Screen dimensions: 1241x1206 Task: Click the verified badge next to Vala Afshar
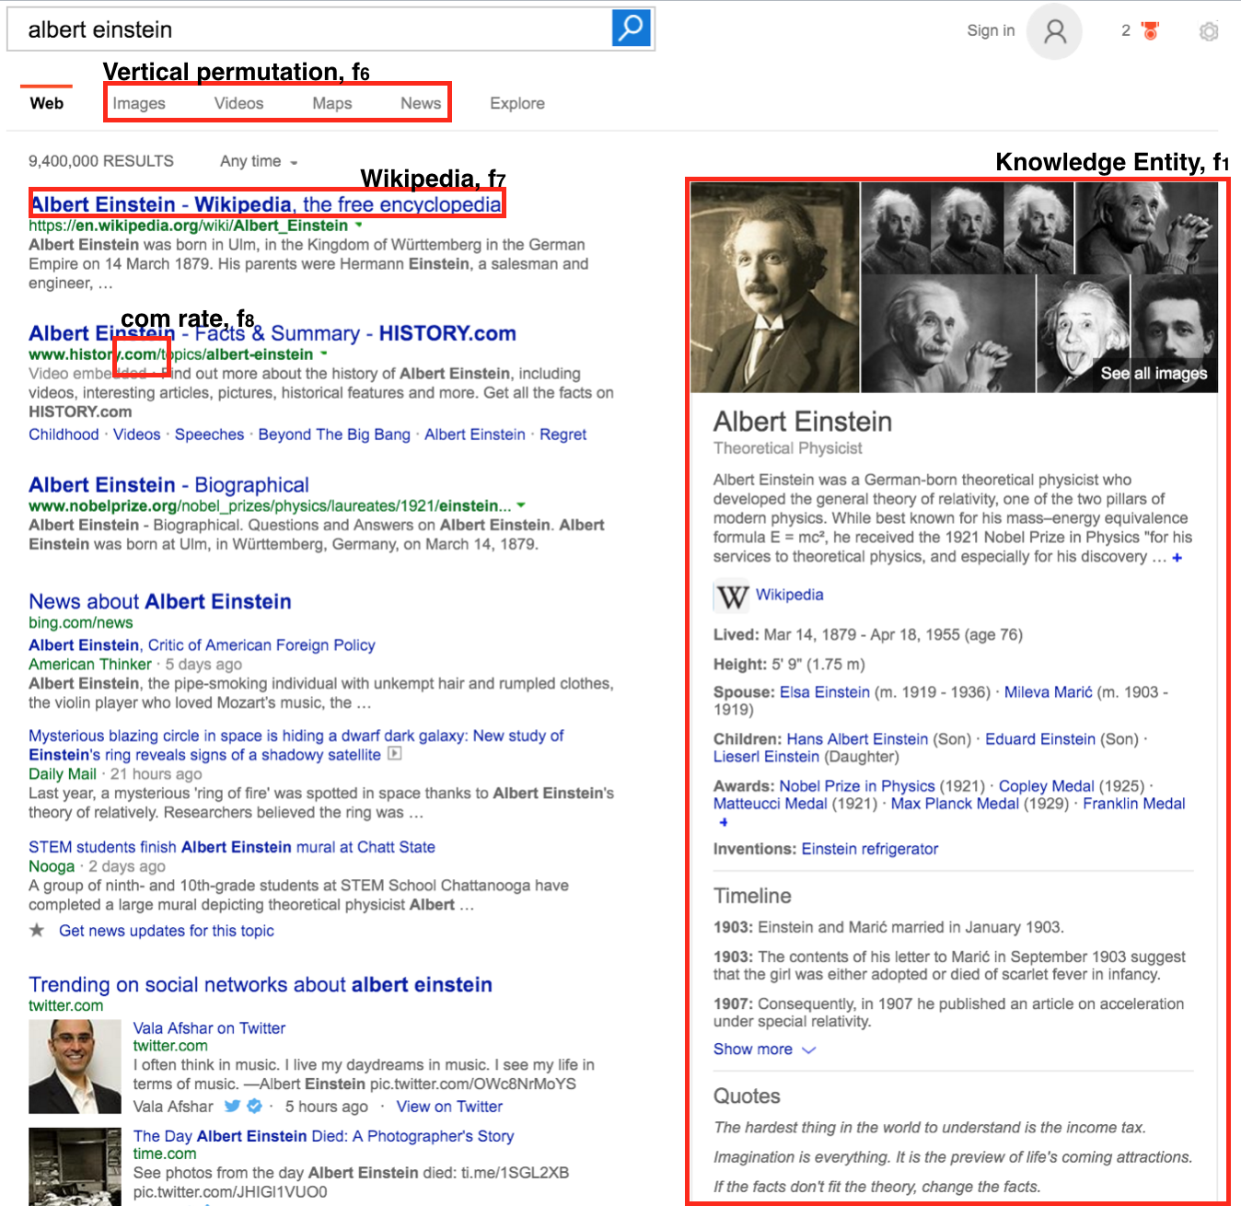click(254, 1106)
